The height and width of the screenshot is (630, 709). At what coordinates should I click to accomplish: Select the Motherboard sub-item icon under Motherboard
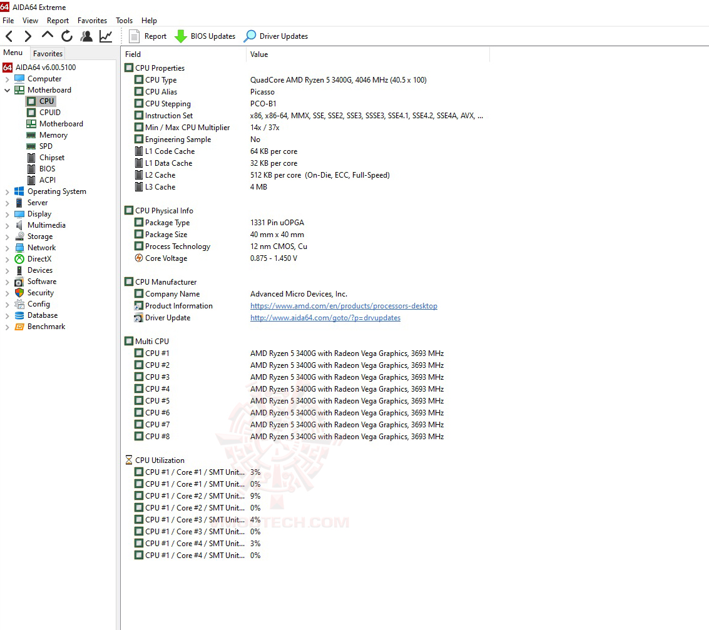[31, 123]
